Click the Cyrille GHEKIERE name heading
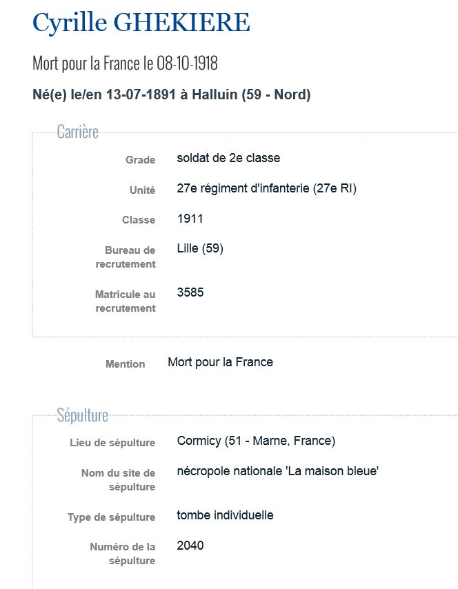 coord(141,23)
